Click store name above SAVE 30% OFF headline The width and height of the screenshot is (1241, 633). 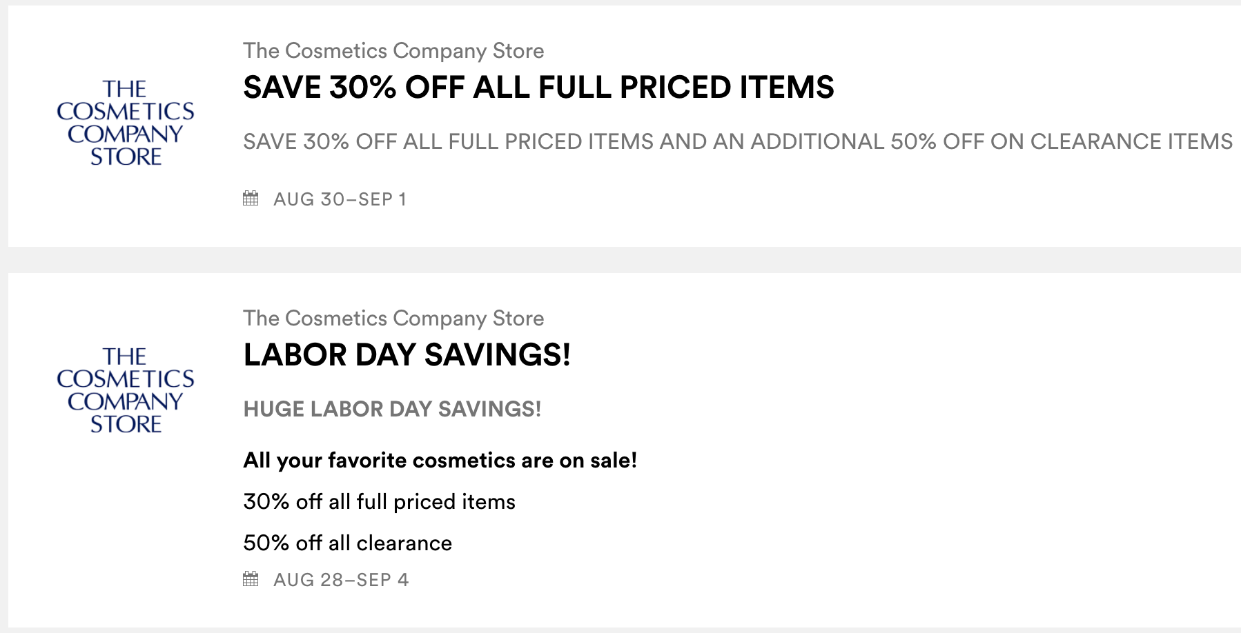(393, 51)
